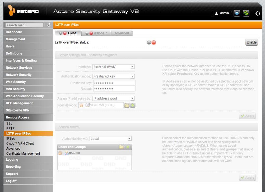Click the search menu field
The height and width of the screenshot is (192, 265).
pyautogui.click(x=24, y=25)
